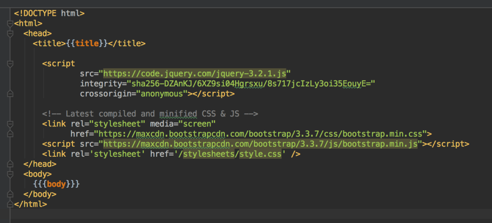This screenshot has width=492, height=223.
Task: Place cursor on the empty last line
Action: pyautogui.click(x=251, y=214)
